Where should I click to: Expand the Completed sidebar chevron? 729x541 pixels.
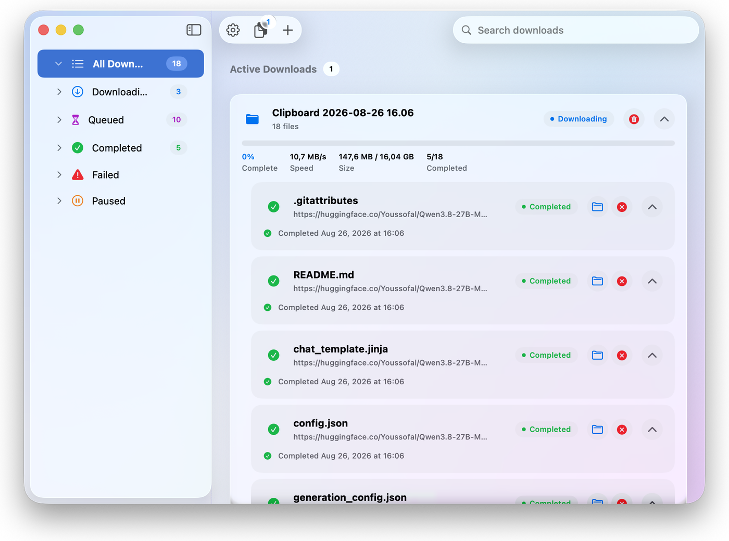tap(59, 148)
